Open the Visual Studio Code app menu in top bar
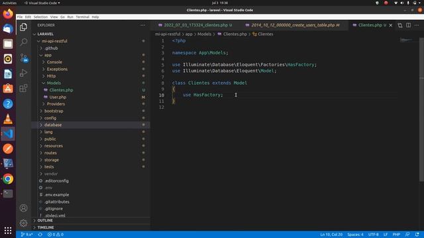The image size is (424, 238). (x=42, y=3)
